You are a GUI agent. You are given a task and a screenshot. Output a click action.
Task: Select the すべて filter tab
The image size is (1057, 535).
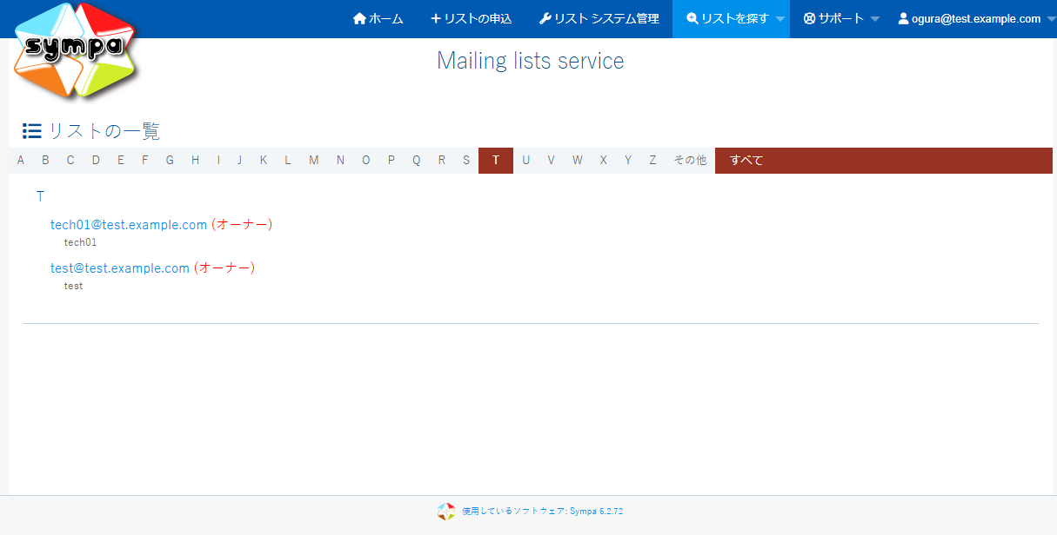(x=746, y=160)
